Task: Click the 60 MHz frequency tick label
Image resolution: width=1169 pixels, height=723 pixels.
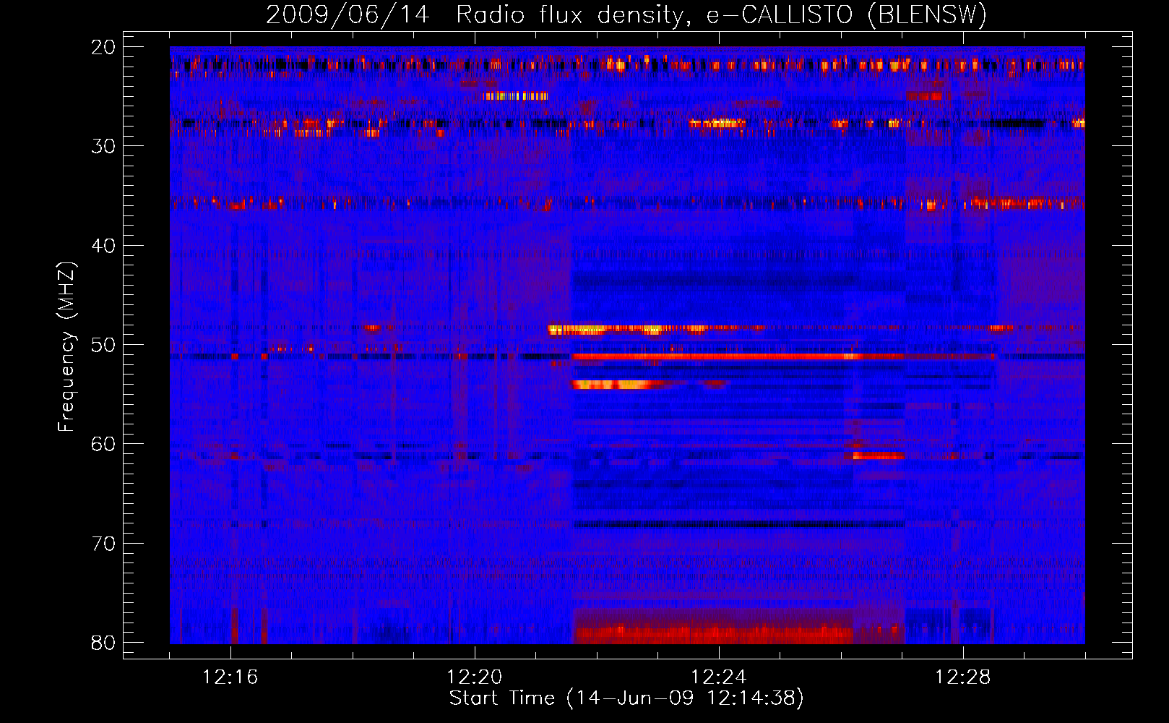Action: (x=104, y=444)
